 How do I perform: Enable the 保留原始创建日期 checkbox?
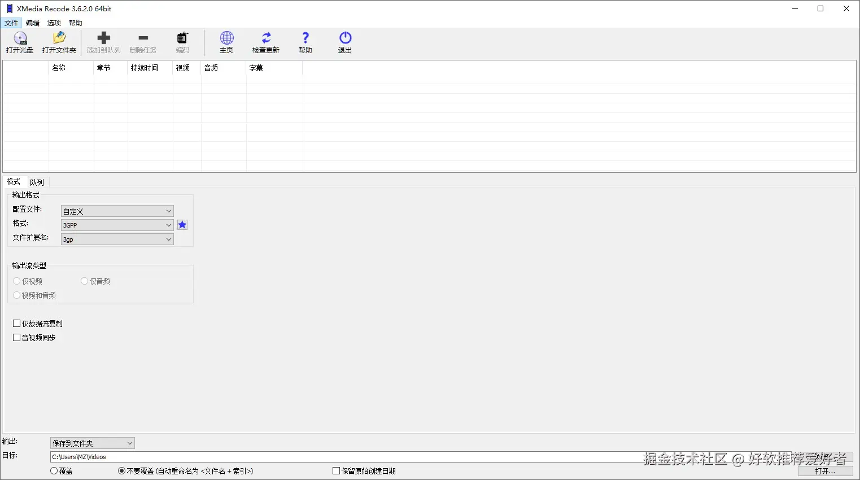point(337,471)
